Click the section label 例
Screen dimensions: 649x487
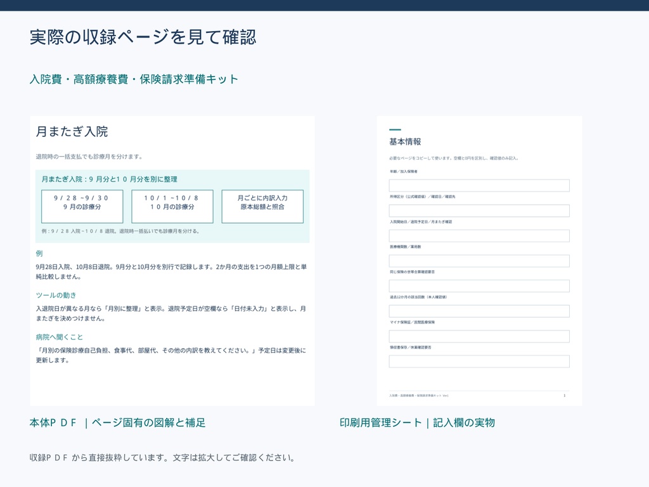(39, 254)
